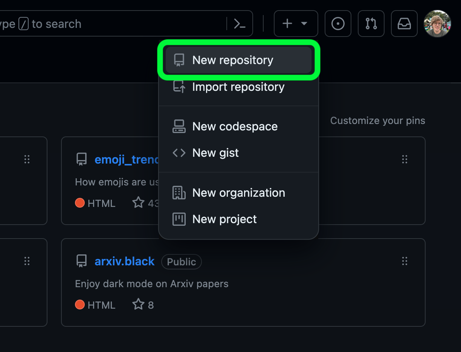
Task: Click the drag handle on emoji_trends card
Action: click(x=405, y=159)
